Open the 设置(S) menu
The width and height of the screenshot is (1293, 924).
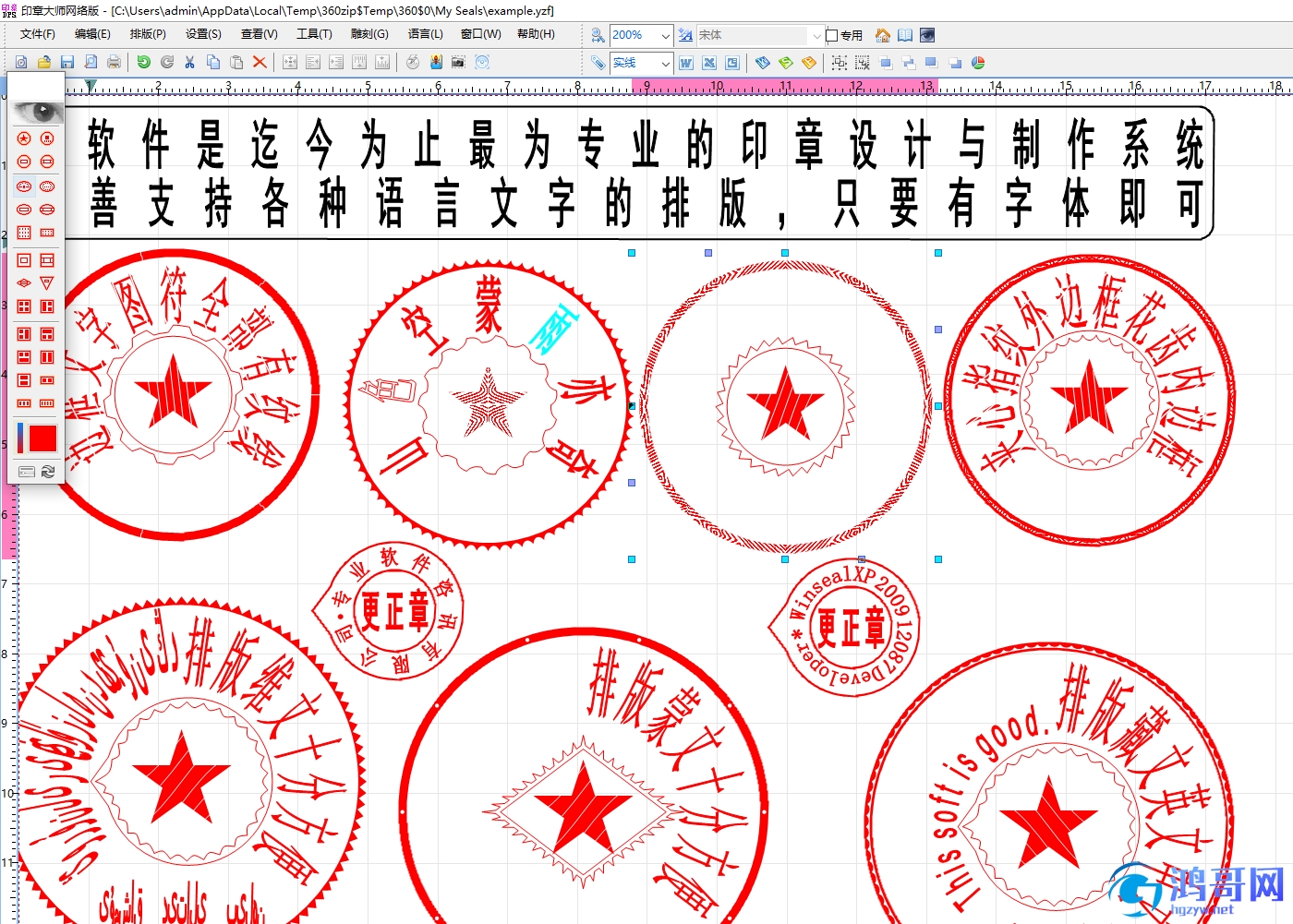pos(203,34)
